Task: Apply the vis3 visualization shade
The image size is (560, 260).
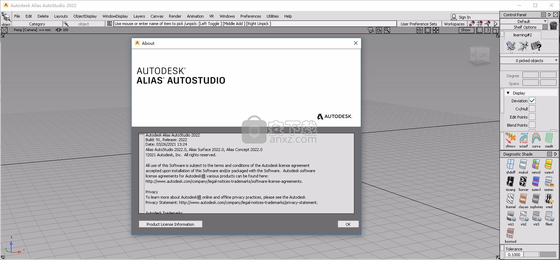Action: 536,216
